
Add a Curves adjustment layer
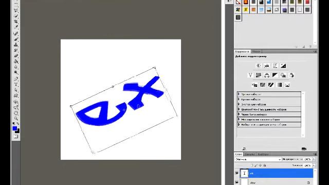(275, 66)
